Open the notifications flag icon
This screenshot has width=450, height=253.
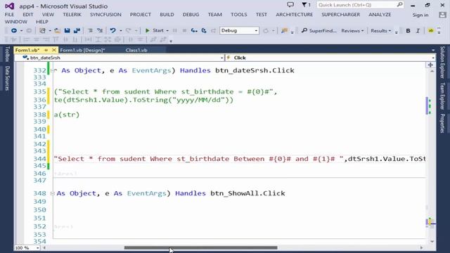pos(306,5)
